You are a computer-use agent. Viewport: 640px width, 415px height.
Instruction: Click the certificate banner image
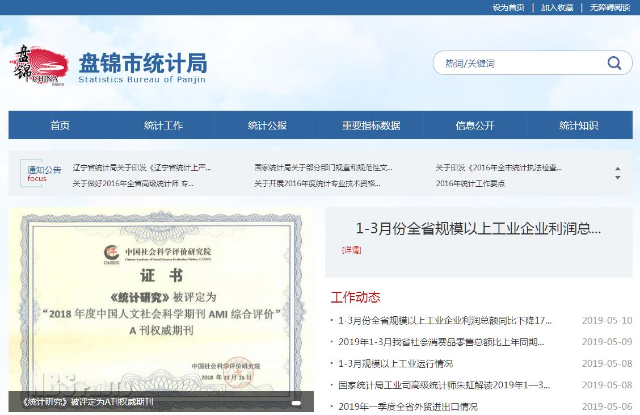(x=161, y=301)
